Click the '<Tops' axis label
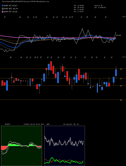Viewport: 126px width, 166px height. [124, 17]
